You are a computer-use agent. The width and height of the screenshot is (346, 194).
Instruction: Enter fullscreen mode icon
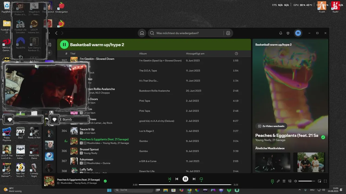click(x=325, y=181)
